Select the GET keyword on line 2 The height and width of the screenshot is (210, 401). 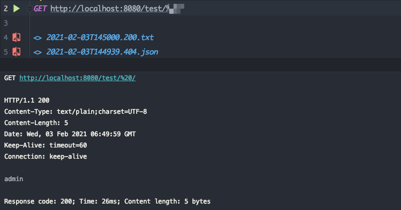tap(40, 9)
